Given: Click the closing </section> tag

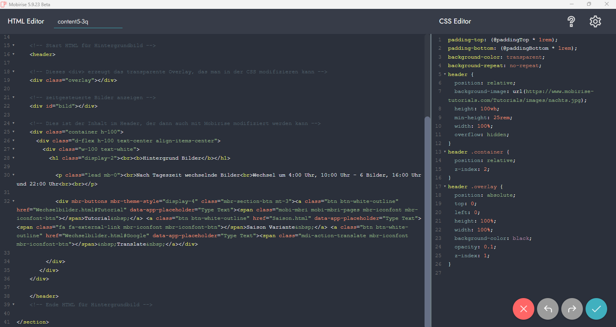Looking at the screenshot, I should click(33, 322).
